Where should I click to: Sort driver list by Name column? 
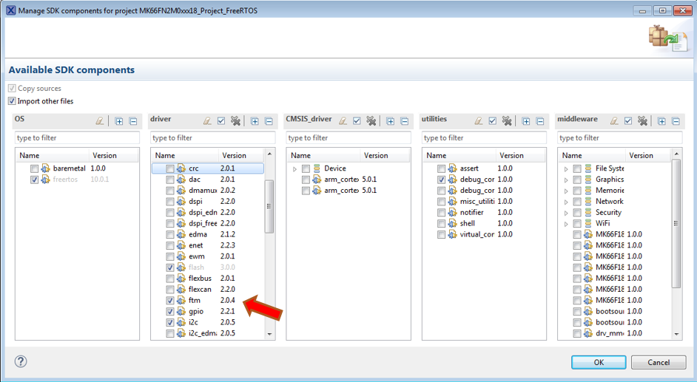185,155
